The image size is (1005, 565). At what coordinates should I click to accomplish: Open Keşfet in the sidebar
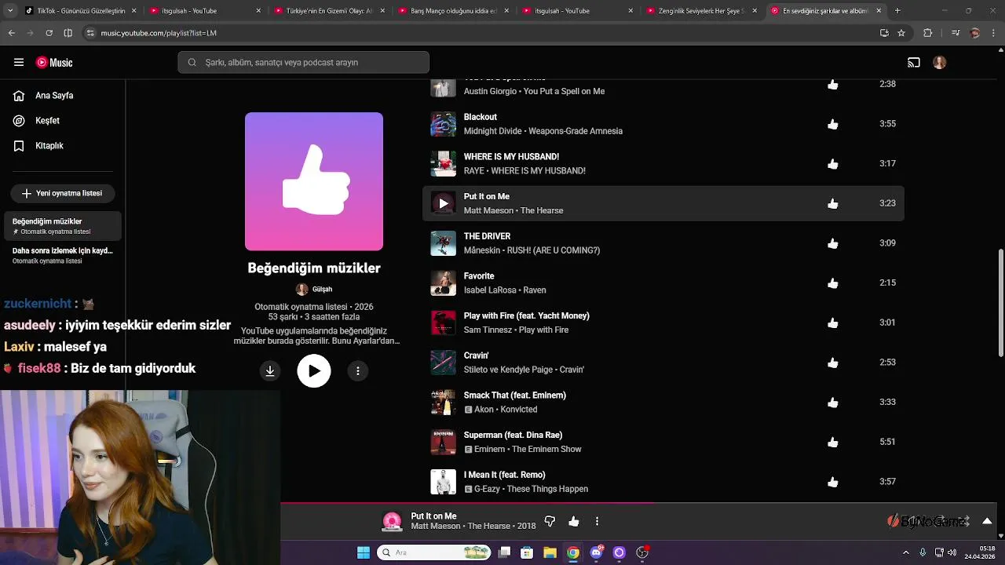(47, 121)
